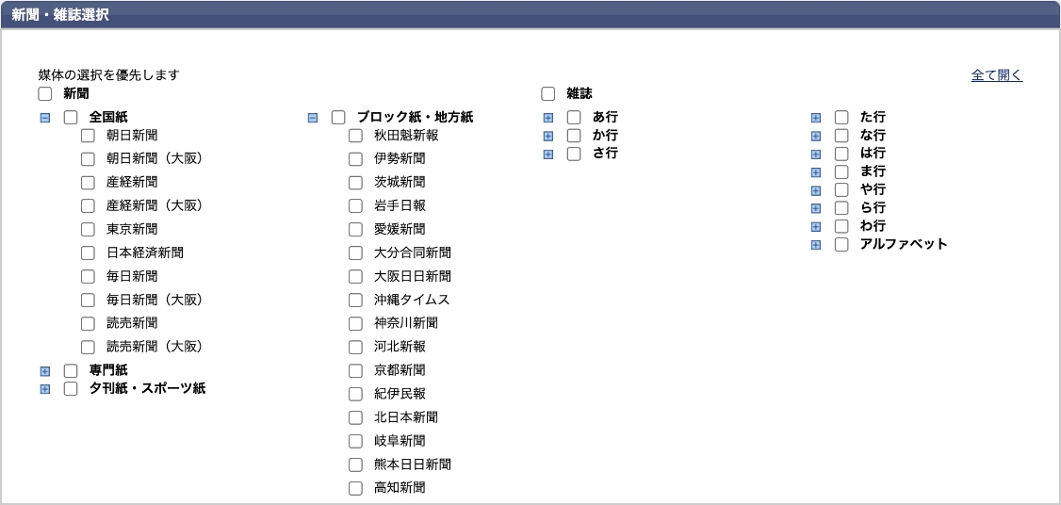
Task: Expand the わ行 magazine group
Action: [815, 227]
